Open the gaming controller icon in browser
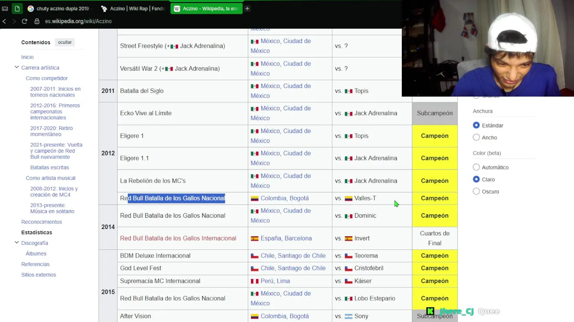Image resolution: width=574 pixels, height=322 pixels. tap(5, 8)
